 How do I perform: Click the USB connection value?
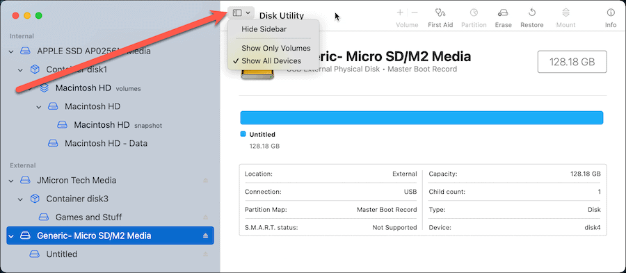point(410,192)
